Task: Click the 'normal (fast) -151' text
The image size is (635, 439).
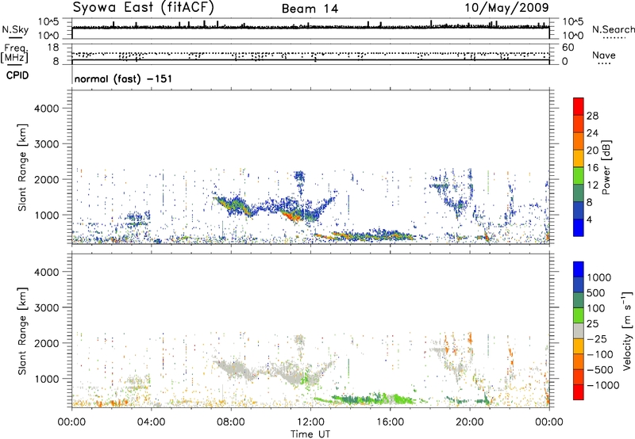Action: click(123, 78)
